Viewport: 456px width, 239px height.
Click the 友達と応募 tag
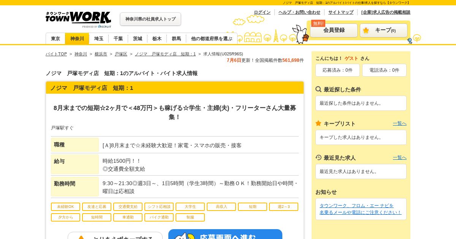pyautogui.click(x=97, y=207)
